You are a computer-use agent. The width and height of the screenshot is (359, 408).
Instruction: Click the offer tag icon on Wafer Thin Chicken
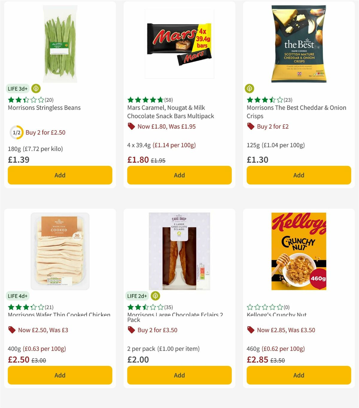(11, 330)
